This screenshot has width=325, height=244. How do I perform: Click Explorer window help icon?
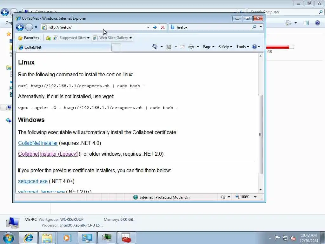pos(317,23)
